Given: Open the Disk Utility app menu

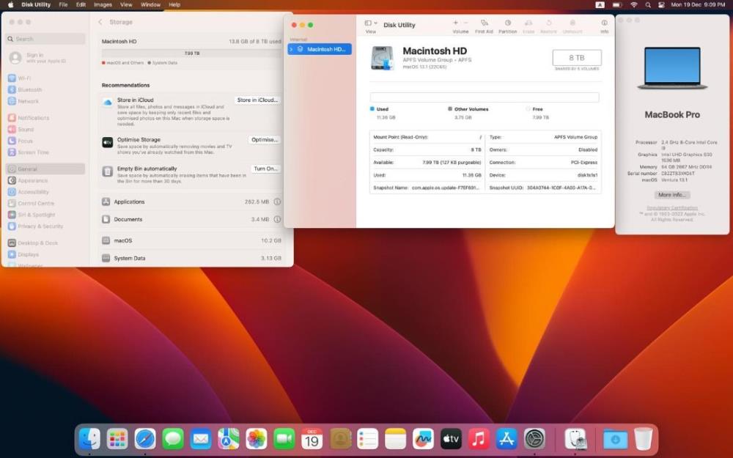Looking at the screenshot, I should [x=36, y=4].
